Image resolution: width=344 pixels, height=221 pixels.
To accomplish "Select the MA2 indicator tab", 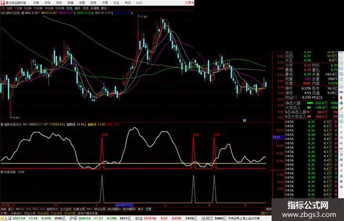I will [89, 209].
